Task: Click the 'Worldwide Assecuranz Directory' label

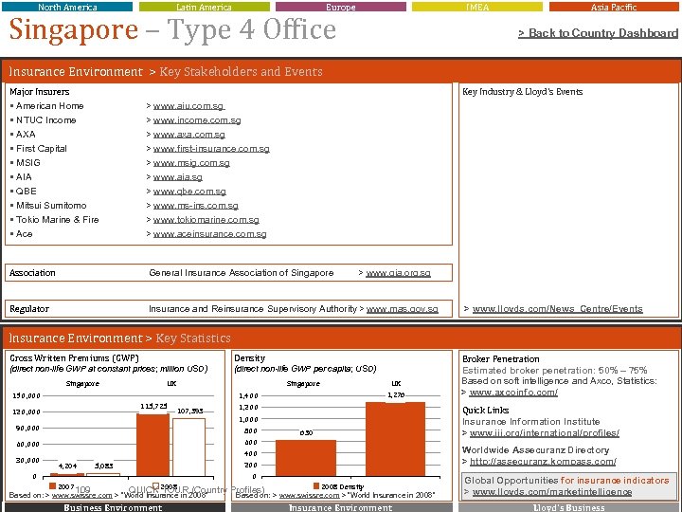Action: click(535, 450)
